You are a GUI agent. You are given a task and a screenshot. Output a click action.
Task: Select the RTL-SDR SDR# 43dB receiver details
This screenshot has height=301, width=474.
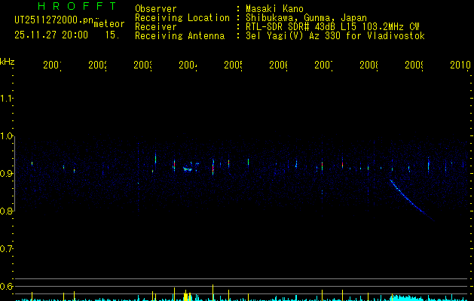[332, 27]
